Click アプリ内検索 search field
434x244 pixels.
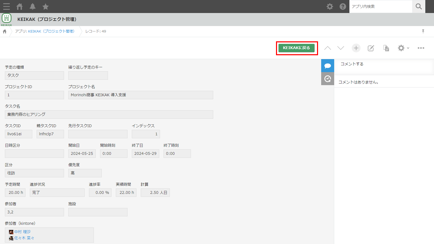tap(381, 6)
